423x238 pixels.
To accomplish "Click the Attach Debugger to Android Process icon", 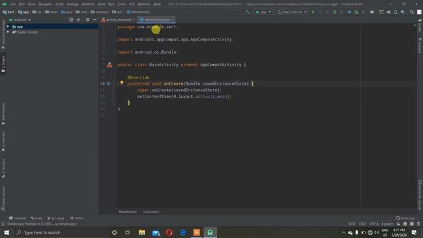I will [x=356, y=12].
